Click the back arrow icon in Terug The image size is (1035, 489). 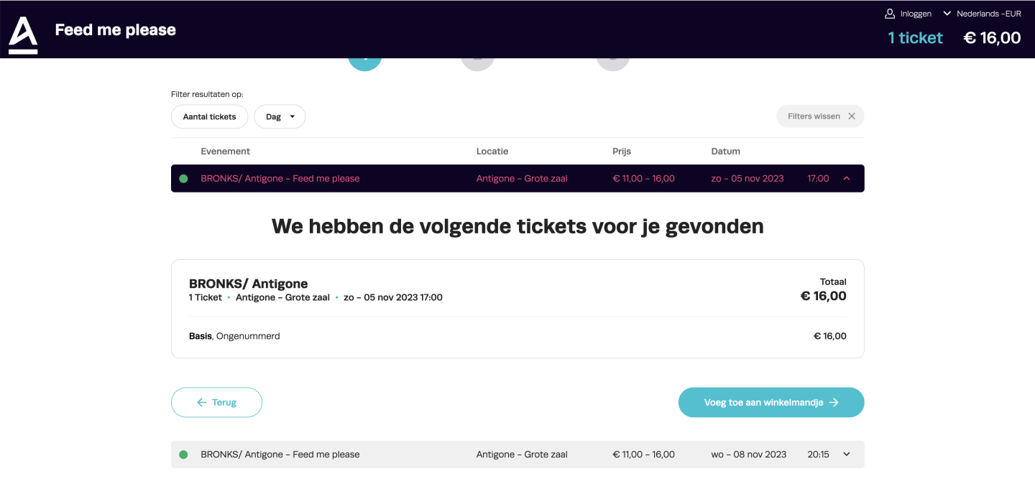[202, 403]
